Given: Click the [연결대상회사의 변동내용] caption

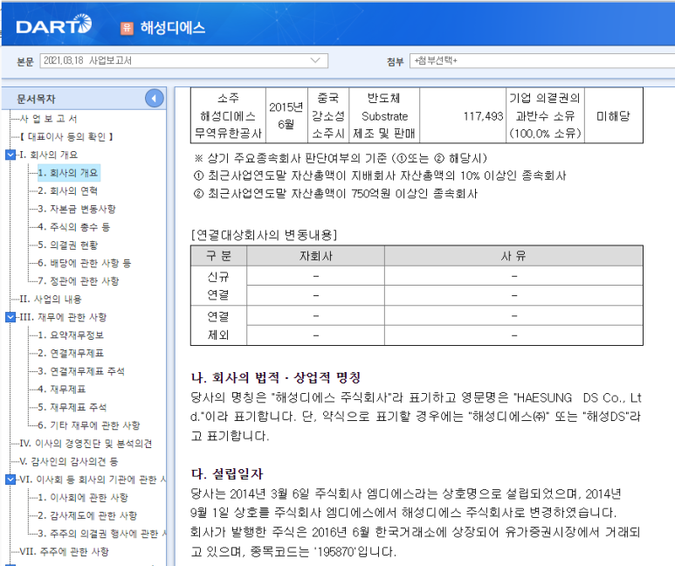Looking at the screenshot, I should [x=264, y=235].
